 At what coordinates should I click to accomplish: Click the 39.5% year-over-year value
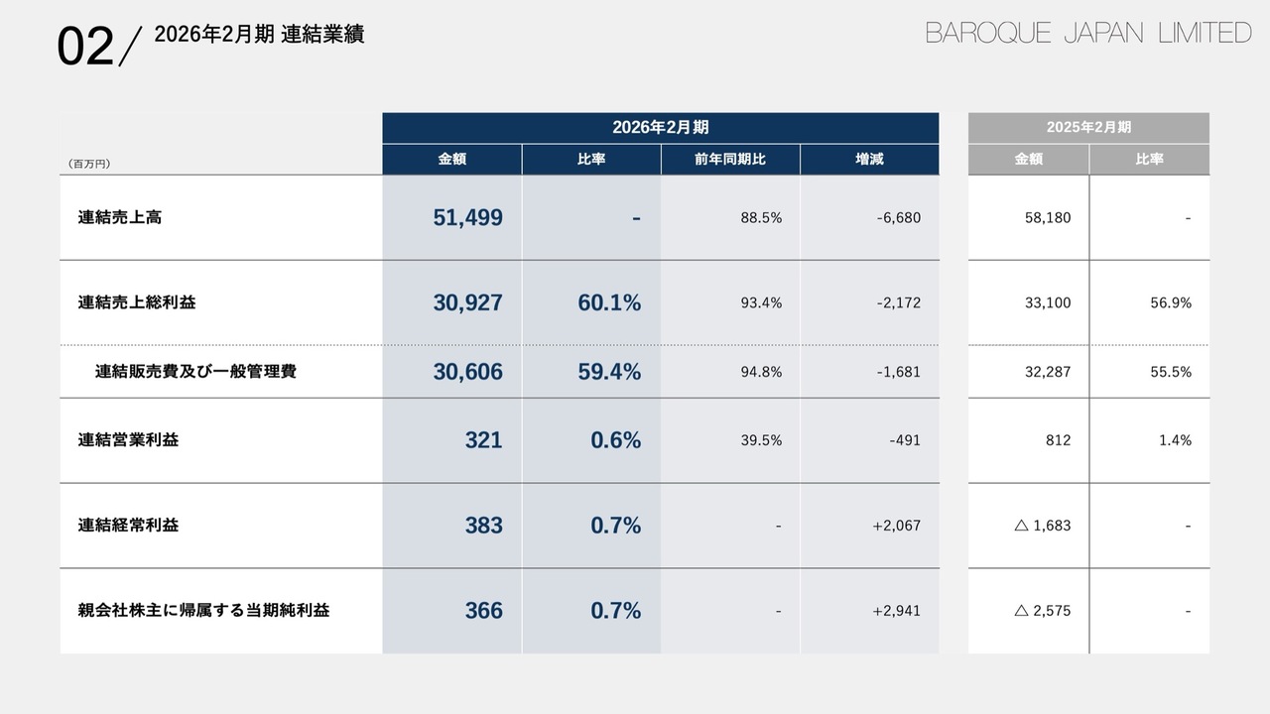tap(761, 440)
